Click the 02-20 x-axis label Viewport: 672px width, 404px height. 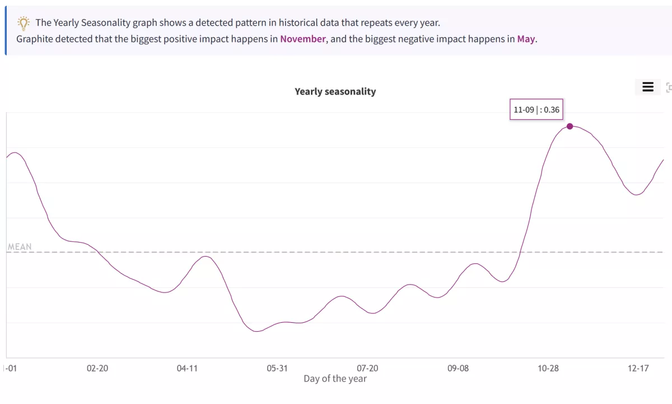pyautogui.click(x=97, y=368)
